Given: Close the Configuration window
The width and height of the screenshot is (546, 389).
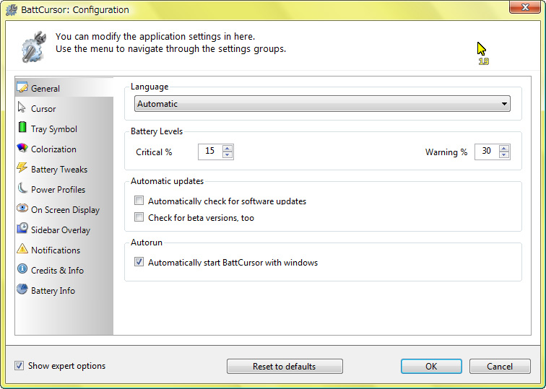Looking at the screenshot, I should point(525,7).
